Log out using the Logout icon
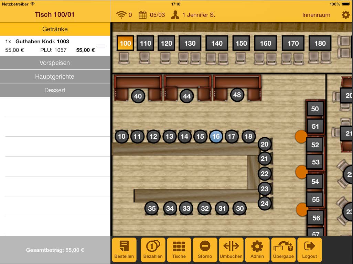The width and height of the screenshot is (353, 264). 309,250
